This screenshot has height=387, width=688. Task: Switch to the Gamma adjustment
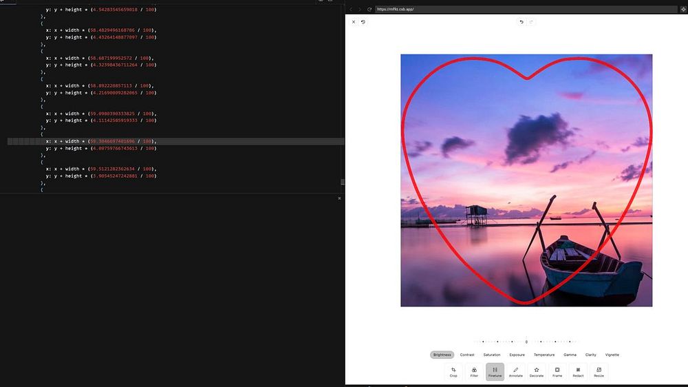coord(570,355)
